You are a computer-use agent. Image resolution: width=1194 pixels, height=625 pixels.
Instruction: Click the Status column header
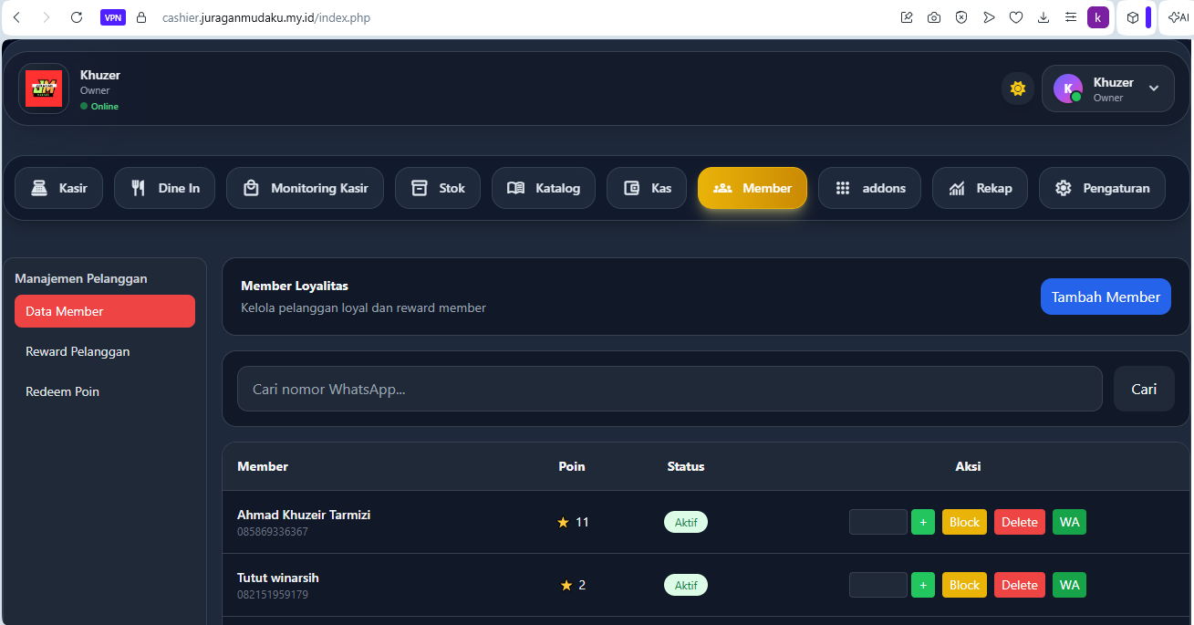click(x=686, y=466)
